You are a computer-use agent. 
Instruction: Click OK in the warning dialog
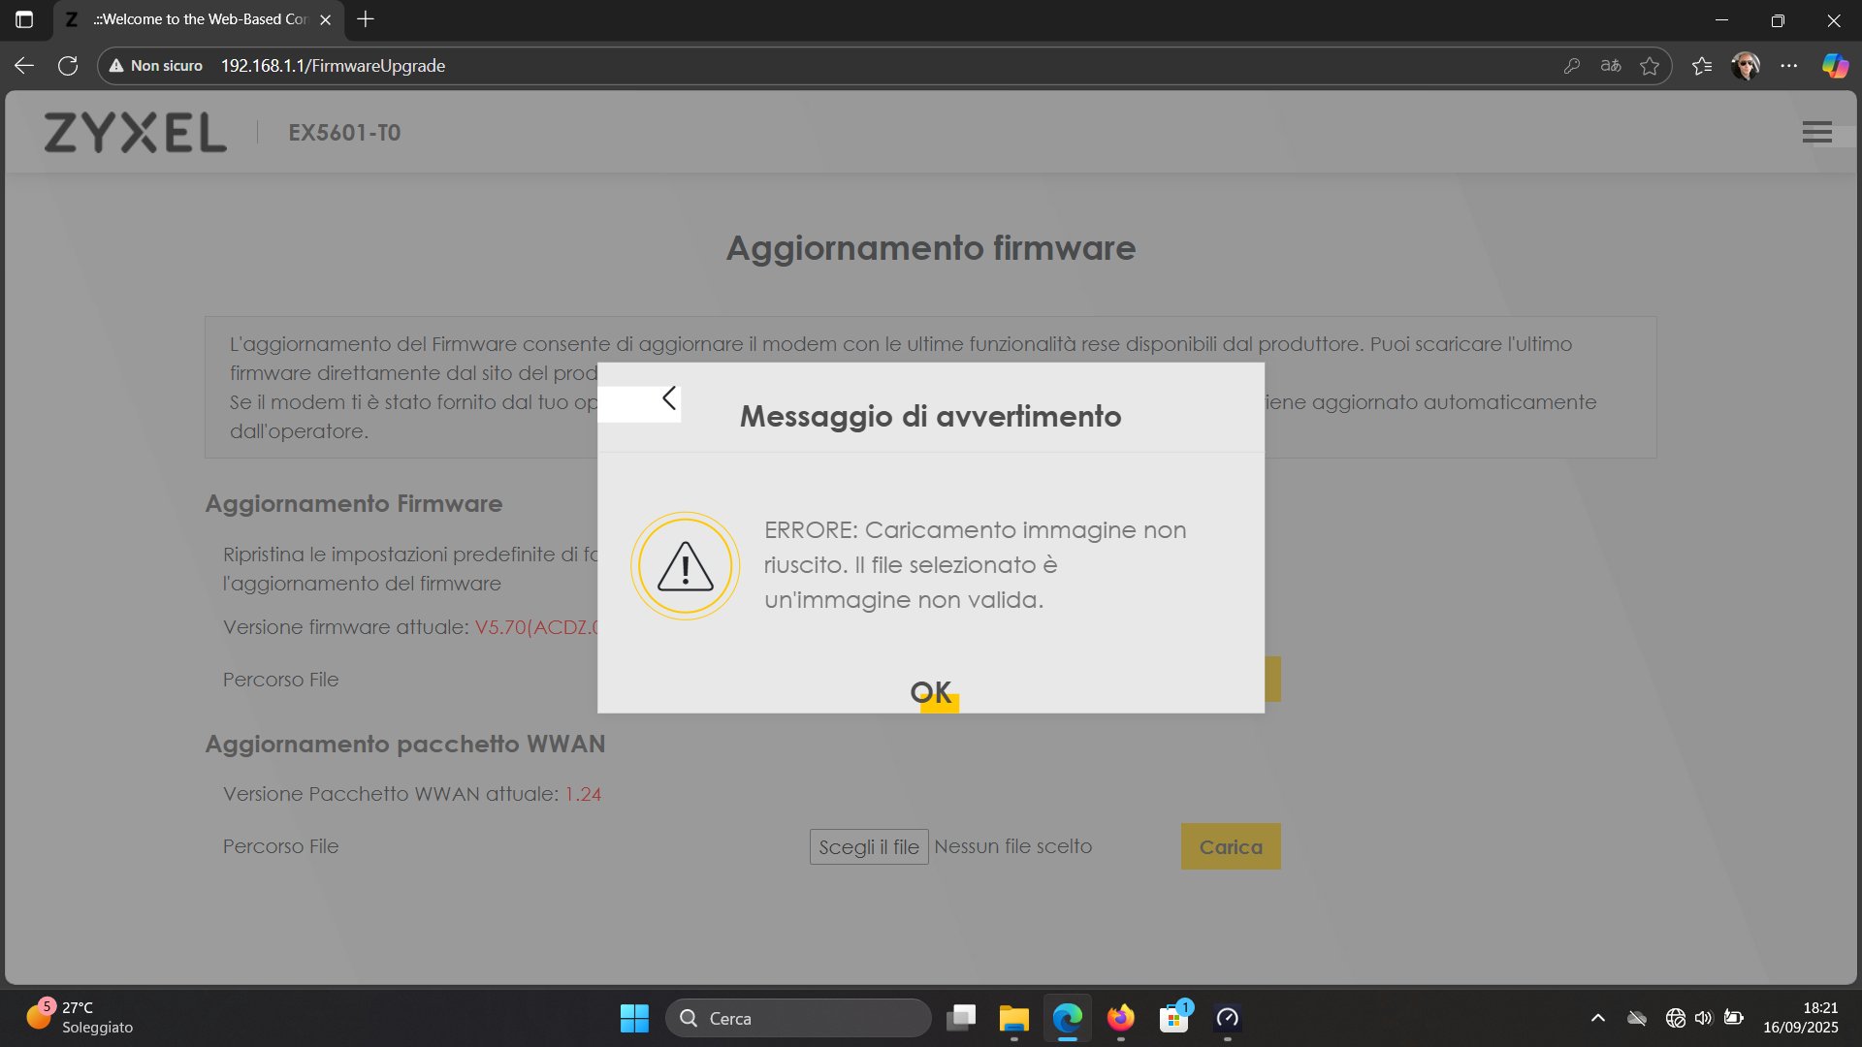931,692
